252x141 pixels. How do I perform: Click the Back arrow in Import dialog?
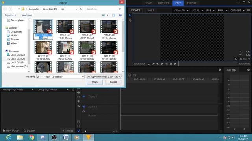pos(5,9)
